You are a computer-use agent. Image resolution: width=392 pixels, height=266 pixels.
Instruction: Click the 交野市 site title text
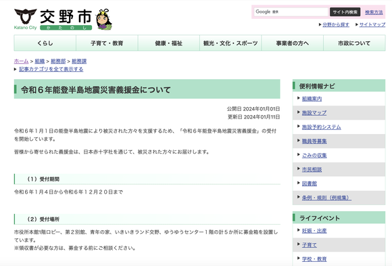tap(66, 16)
